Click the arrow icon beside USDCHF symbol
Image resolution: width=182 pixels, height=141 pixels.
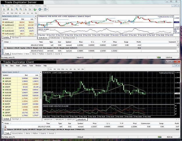[3, 78]
